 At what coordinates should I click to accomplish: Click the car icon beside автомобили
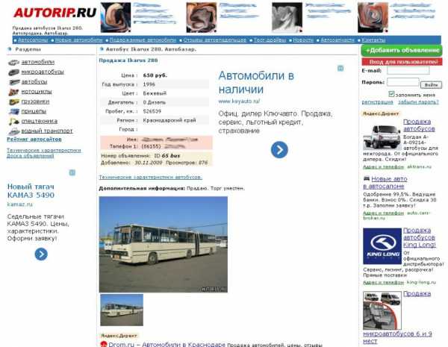pos(13,62)
